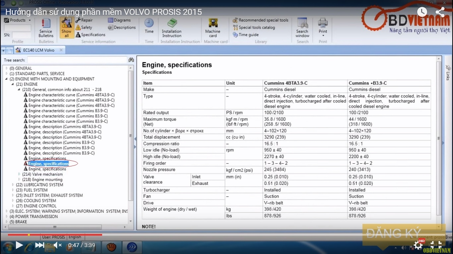Click the User: PROSIS status bar entry
Viewport: 453px width, 254px height.
54,237
